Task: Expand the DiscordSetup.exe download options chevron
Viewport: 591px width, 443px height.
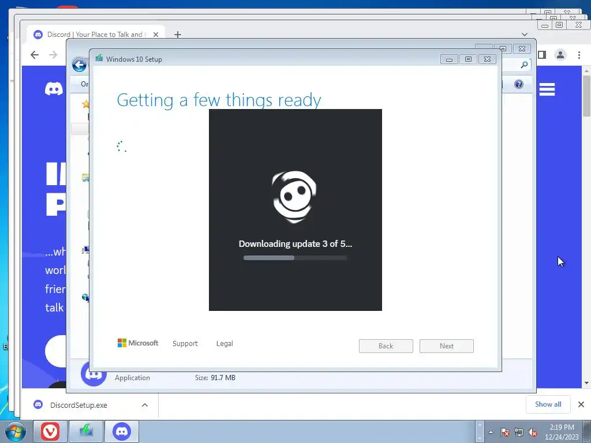Action: [x=145, y=405]
